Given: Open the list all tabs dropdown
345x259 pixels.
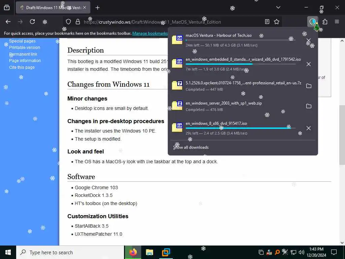Looking at the screenshot, I should click(278, 7).
